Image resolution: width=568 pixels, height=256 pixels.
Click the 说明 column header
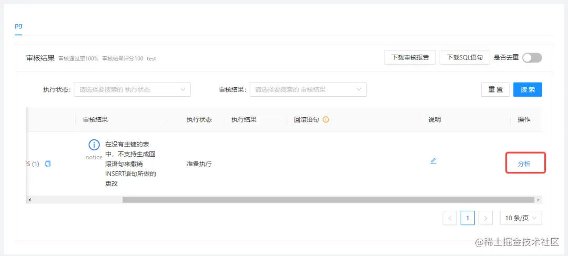tap(435, 120)
